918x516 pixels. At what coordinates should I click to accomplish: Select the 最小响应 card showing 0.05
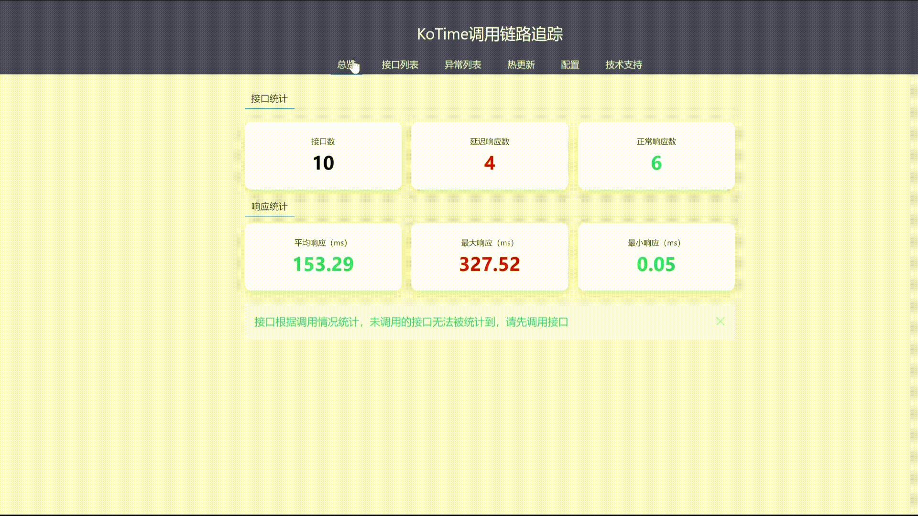pyautogui.click(x=656, y=257)
